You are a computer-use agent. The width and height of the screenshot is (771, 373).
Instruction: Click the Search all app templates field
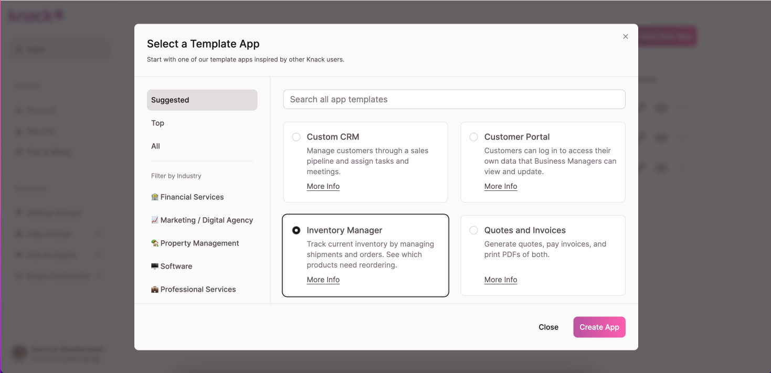[x=454, y=100]
